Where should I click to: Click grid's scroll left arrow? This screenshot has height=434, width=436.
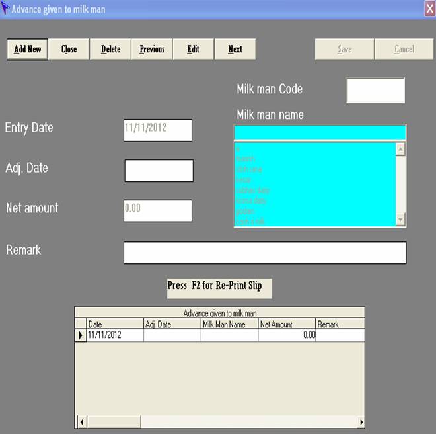[x=82, y=422]
